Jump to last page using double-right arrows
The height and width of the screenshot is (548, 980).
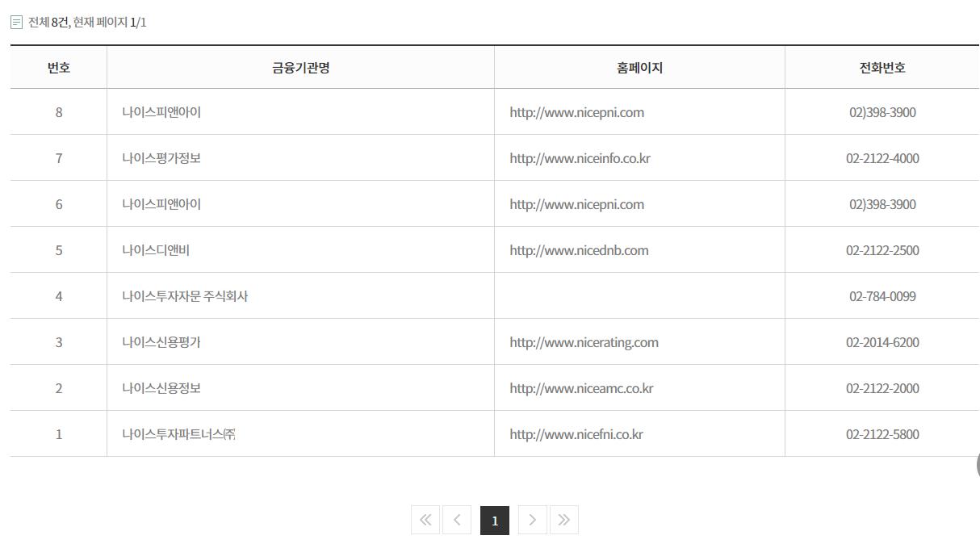click(x=564, y=520)
